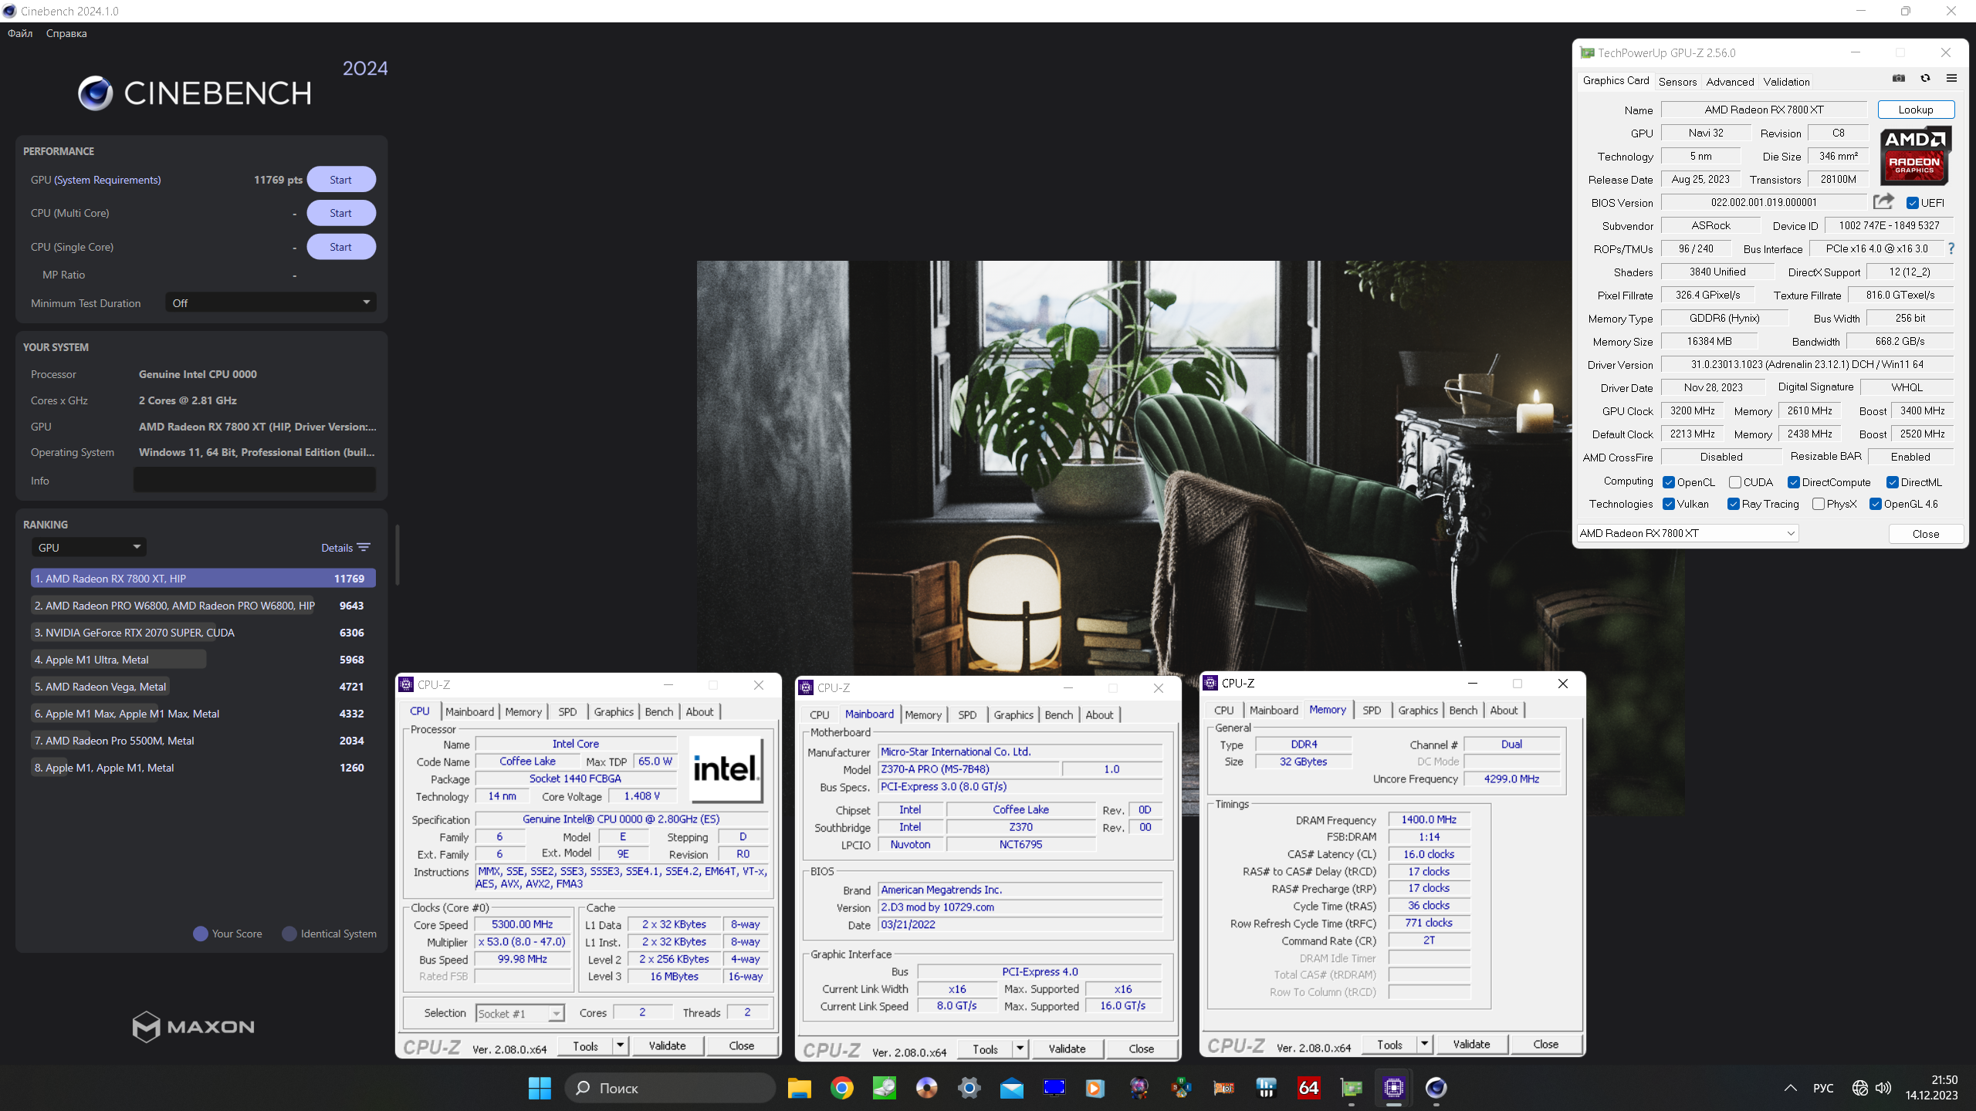Open the Ranking GPU category dropdown
This screenshot has height=1111, width=1976.
(89, 547)
